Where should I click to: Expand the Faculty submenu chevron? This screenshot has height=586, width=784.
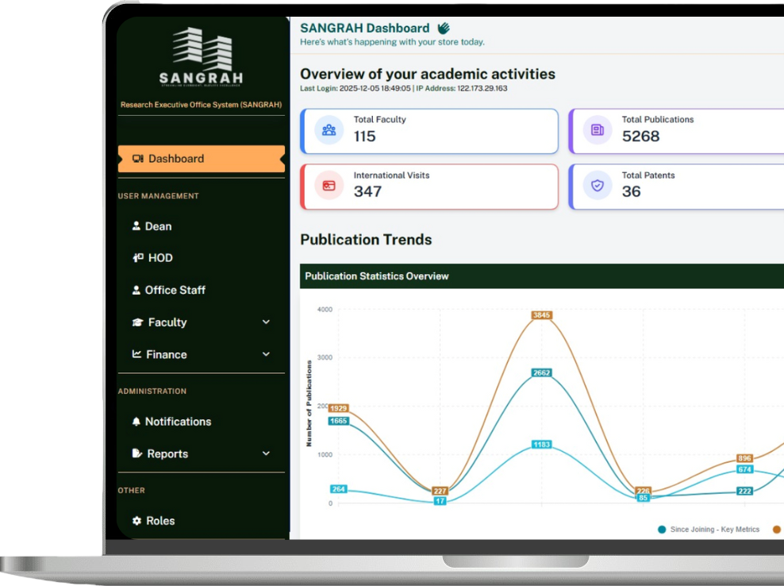point(266,322)
